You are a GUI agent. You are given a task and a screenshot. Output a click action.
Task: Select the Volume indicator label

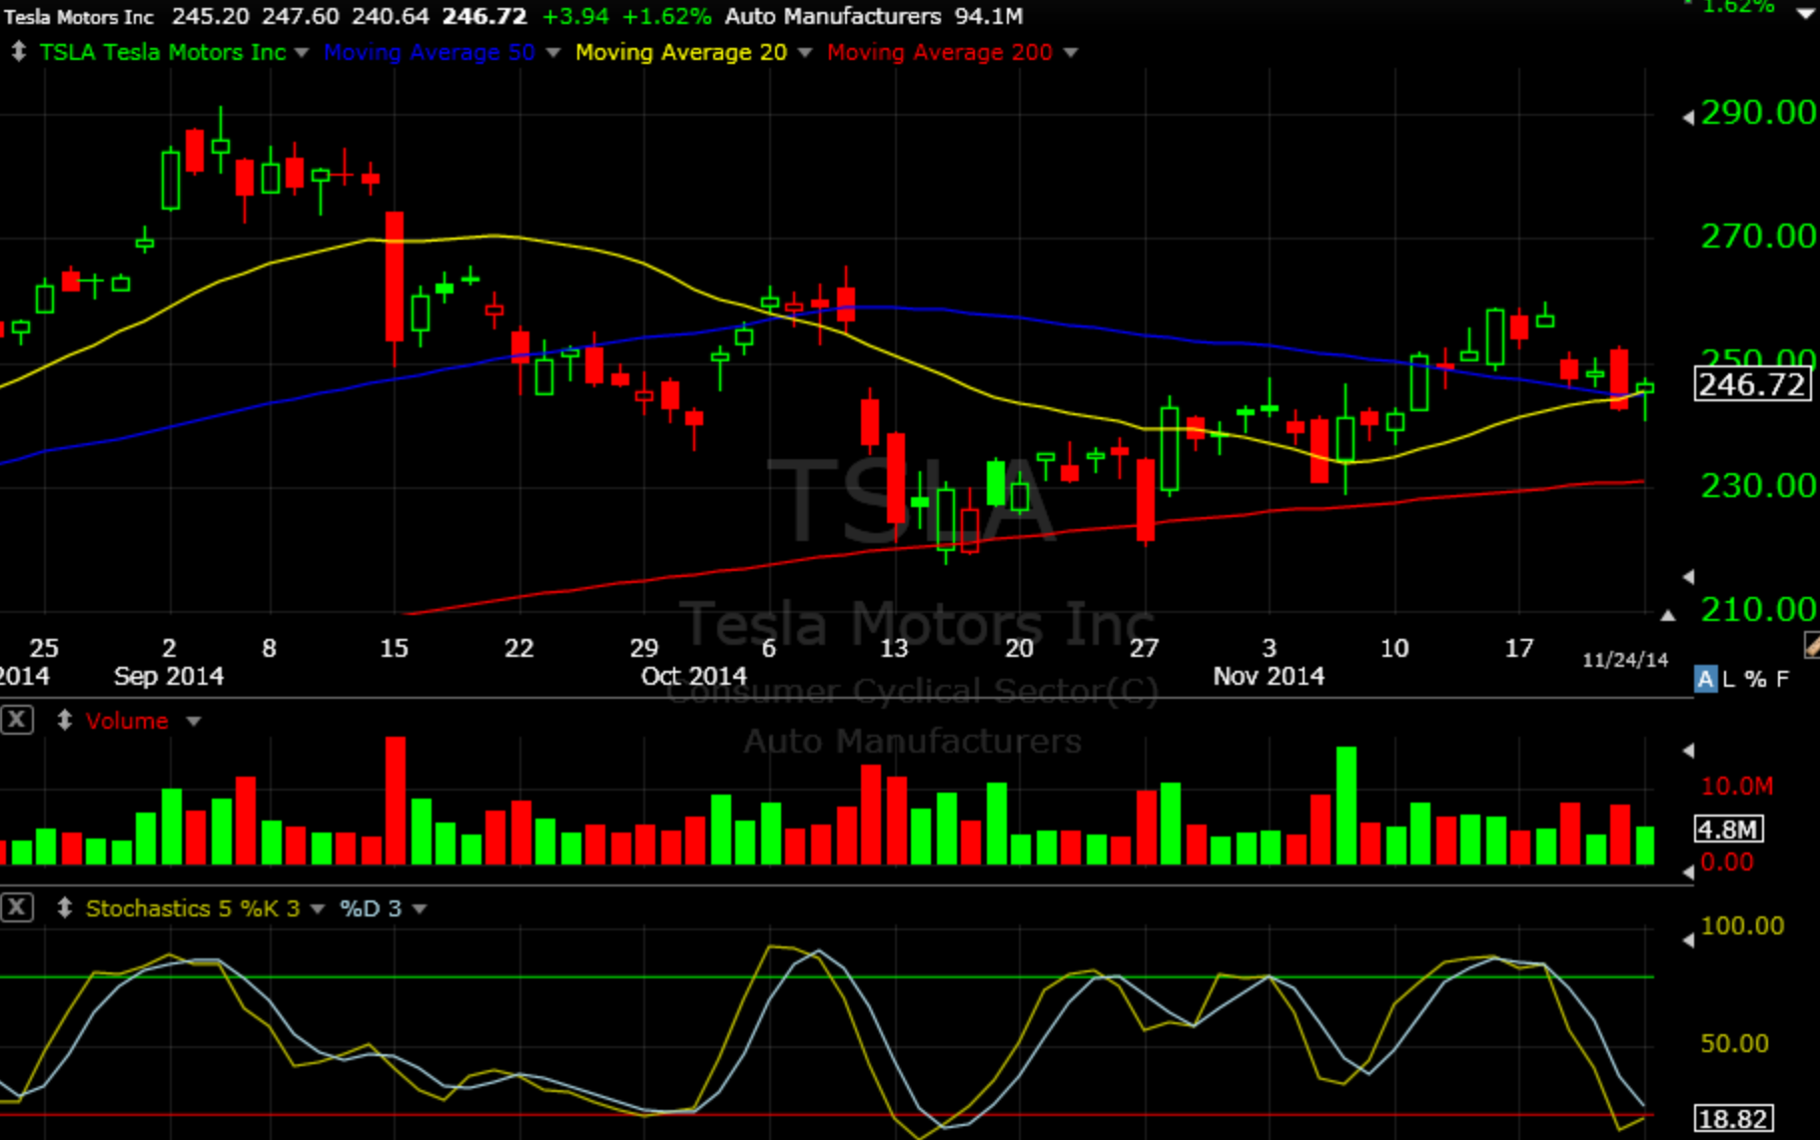pyautogui.click(x=127, y=721)
